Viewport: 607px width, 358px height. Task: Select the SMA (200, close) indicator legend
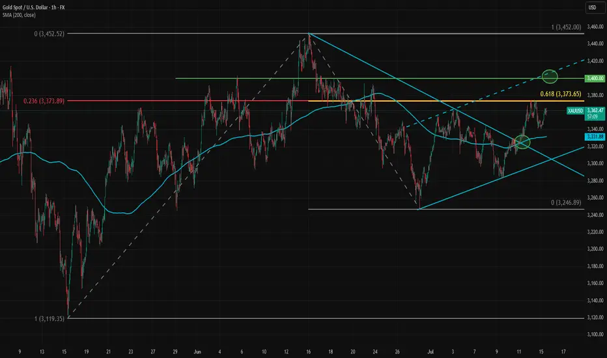(19, 15)
